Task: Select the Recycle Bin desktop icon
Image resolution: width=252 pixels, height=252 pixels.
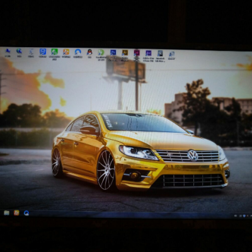Action: (x=31, y=53)
